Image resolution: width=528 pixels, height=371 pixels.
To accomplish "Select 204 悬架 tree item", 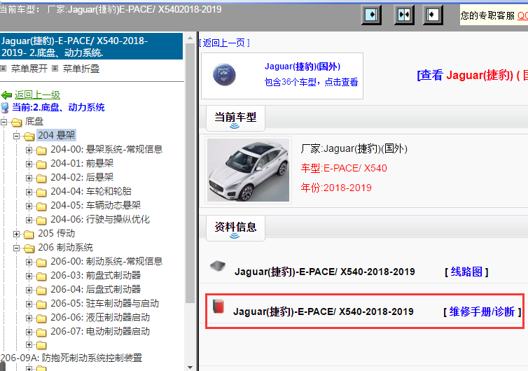I will point(56,135).
